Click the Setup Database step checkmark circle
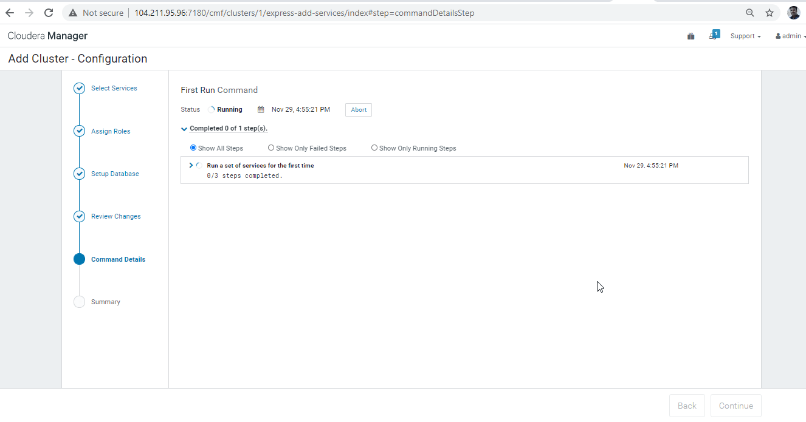806x422 pixels. tap(79, 174)
